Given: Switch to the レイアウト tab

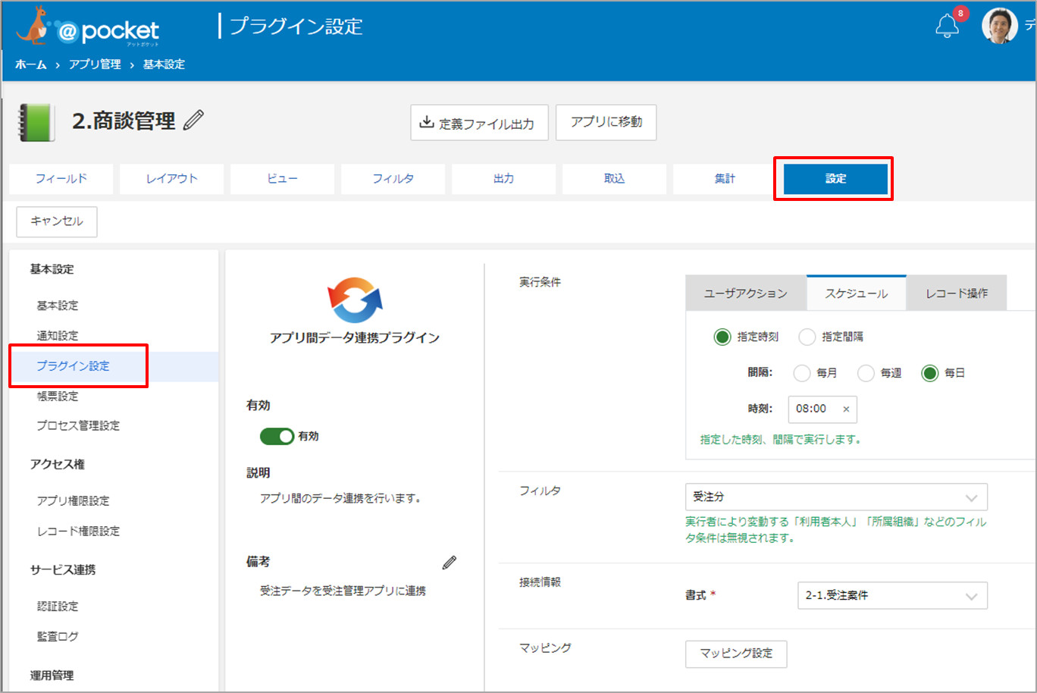Looking at the screenshot, I should click(172, 179).
